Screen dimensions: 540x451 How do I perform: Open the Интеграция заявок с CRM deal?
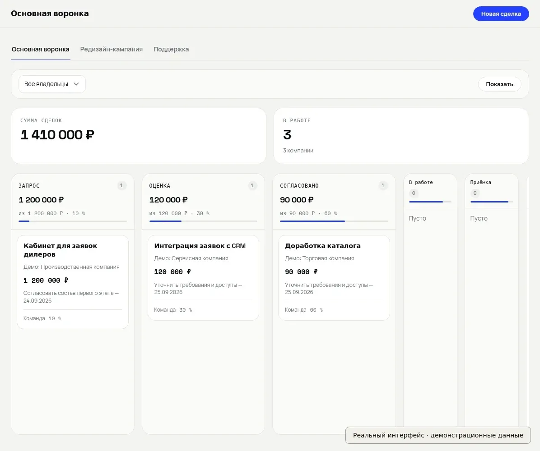click(203, 278)
